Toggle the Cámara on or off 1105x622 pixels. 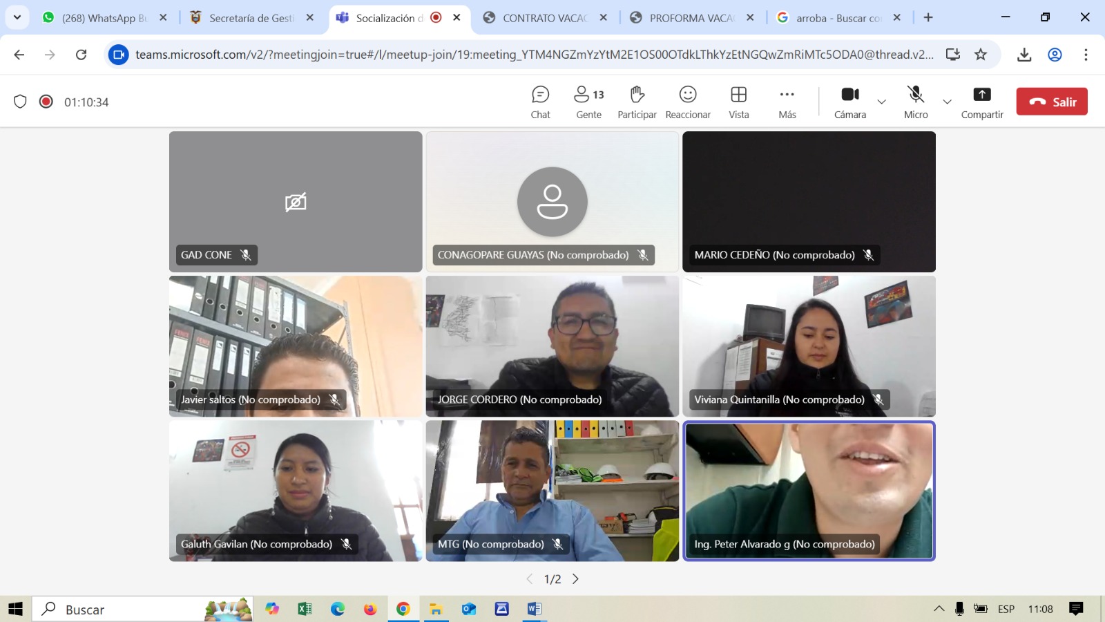[x=849, y=102]
